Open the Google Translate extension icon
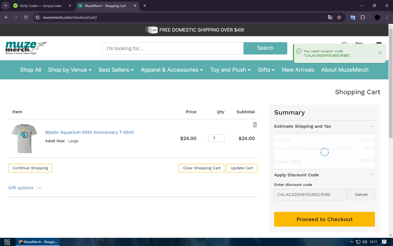Screen dimensions: 393x246 [353, 17]
